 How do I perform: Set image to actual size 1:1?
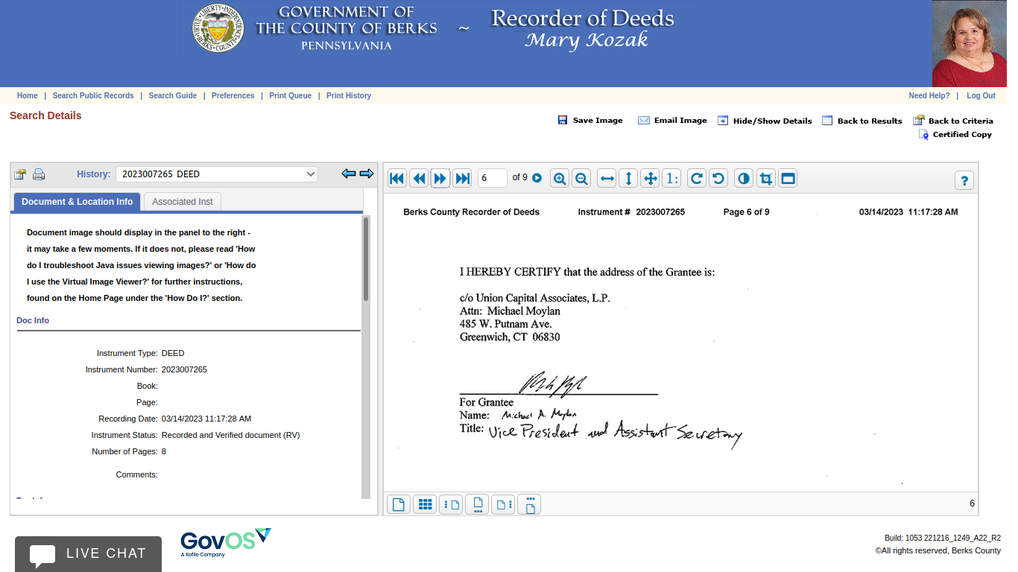pyautogui.click(x=671, y=178)
